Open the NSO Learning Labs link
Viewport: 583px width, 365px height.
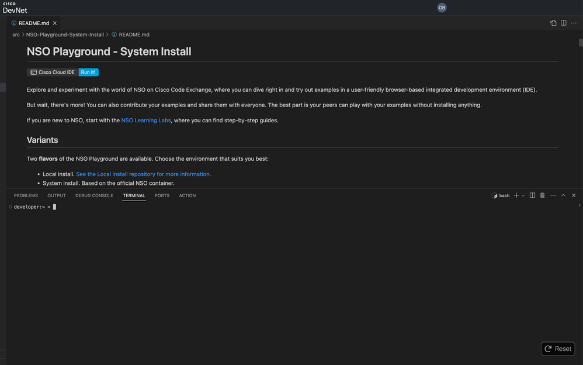tap(146, 120)
